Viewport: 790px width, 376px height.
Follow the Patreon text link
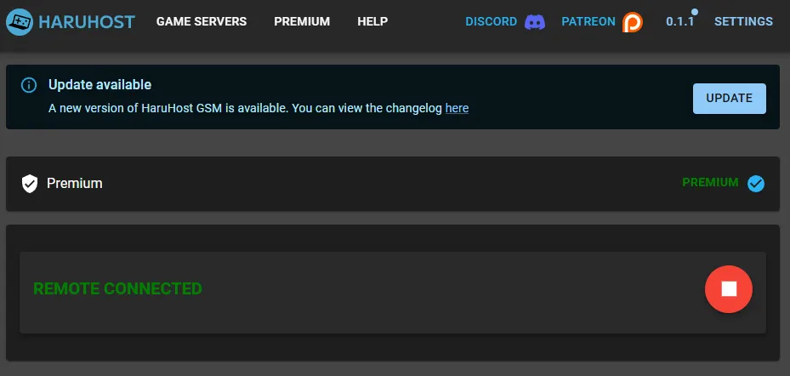588,21
